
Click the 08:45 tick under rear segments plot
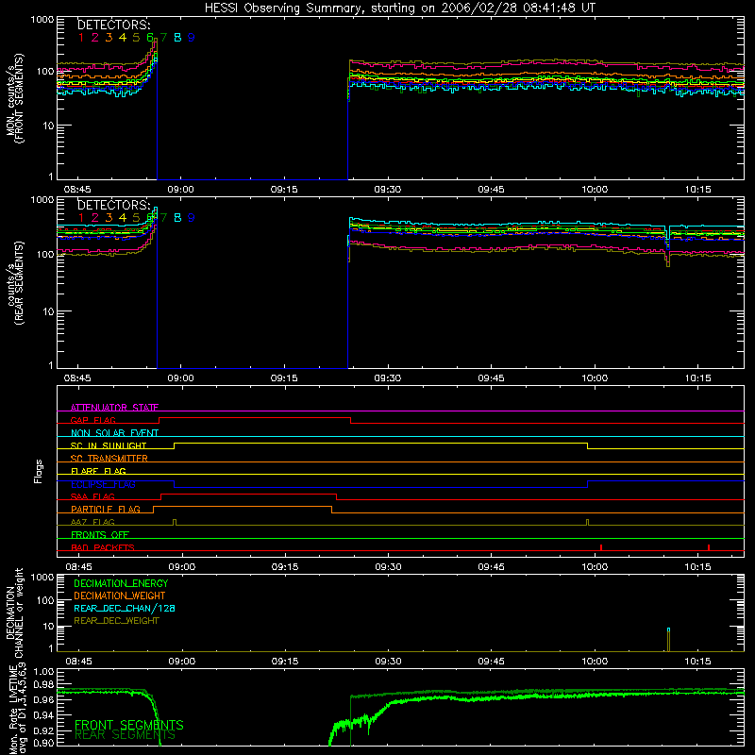click(x=77, y=378)
